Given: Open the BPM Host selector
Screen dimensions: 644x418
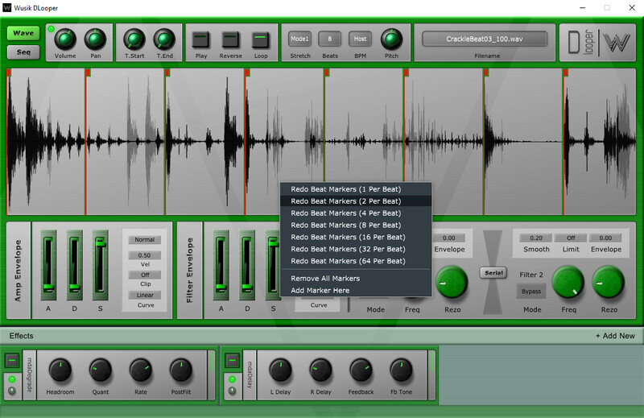Looking at the screenshot, I should coord(360,39).
